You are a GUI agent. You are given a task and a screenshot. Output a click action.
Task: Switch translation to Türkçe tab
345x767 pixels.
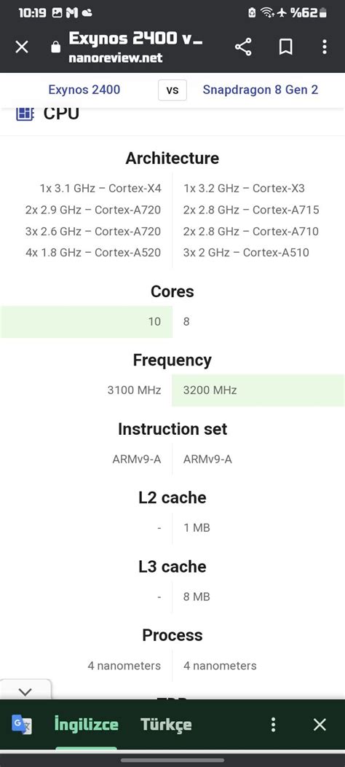point(166,725)
